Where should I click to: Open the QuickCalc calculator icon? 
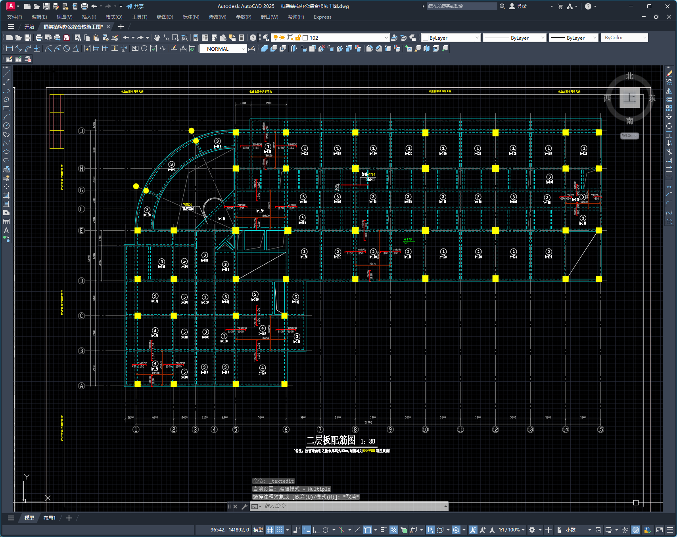click(x=242, y=38)
